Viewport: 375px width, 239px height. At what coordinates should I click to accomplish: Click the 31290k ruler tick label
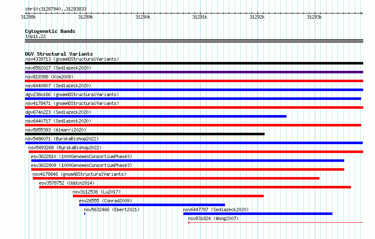pos(143,17)
